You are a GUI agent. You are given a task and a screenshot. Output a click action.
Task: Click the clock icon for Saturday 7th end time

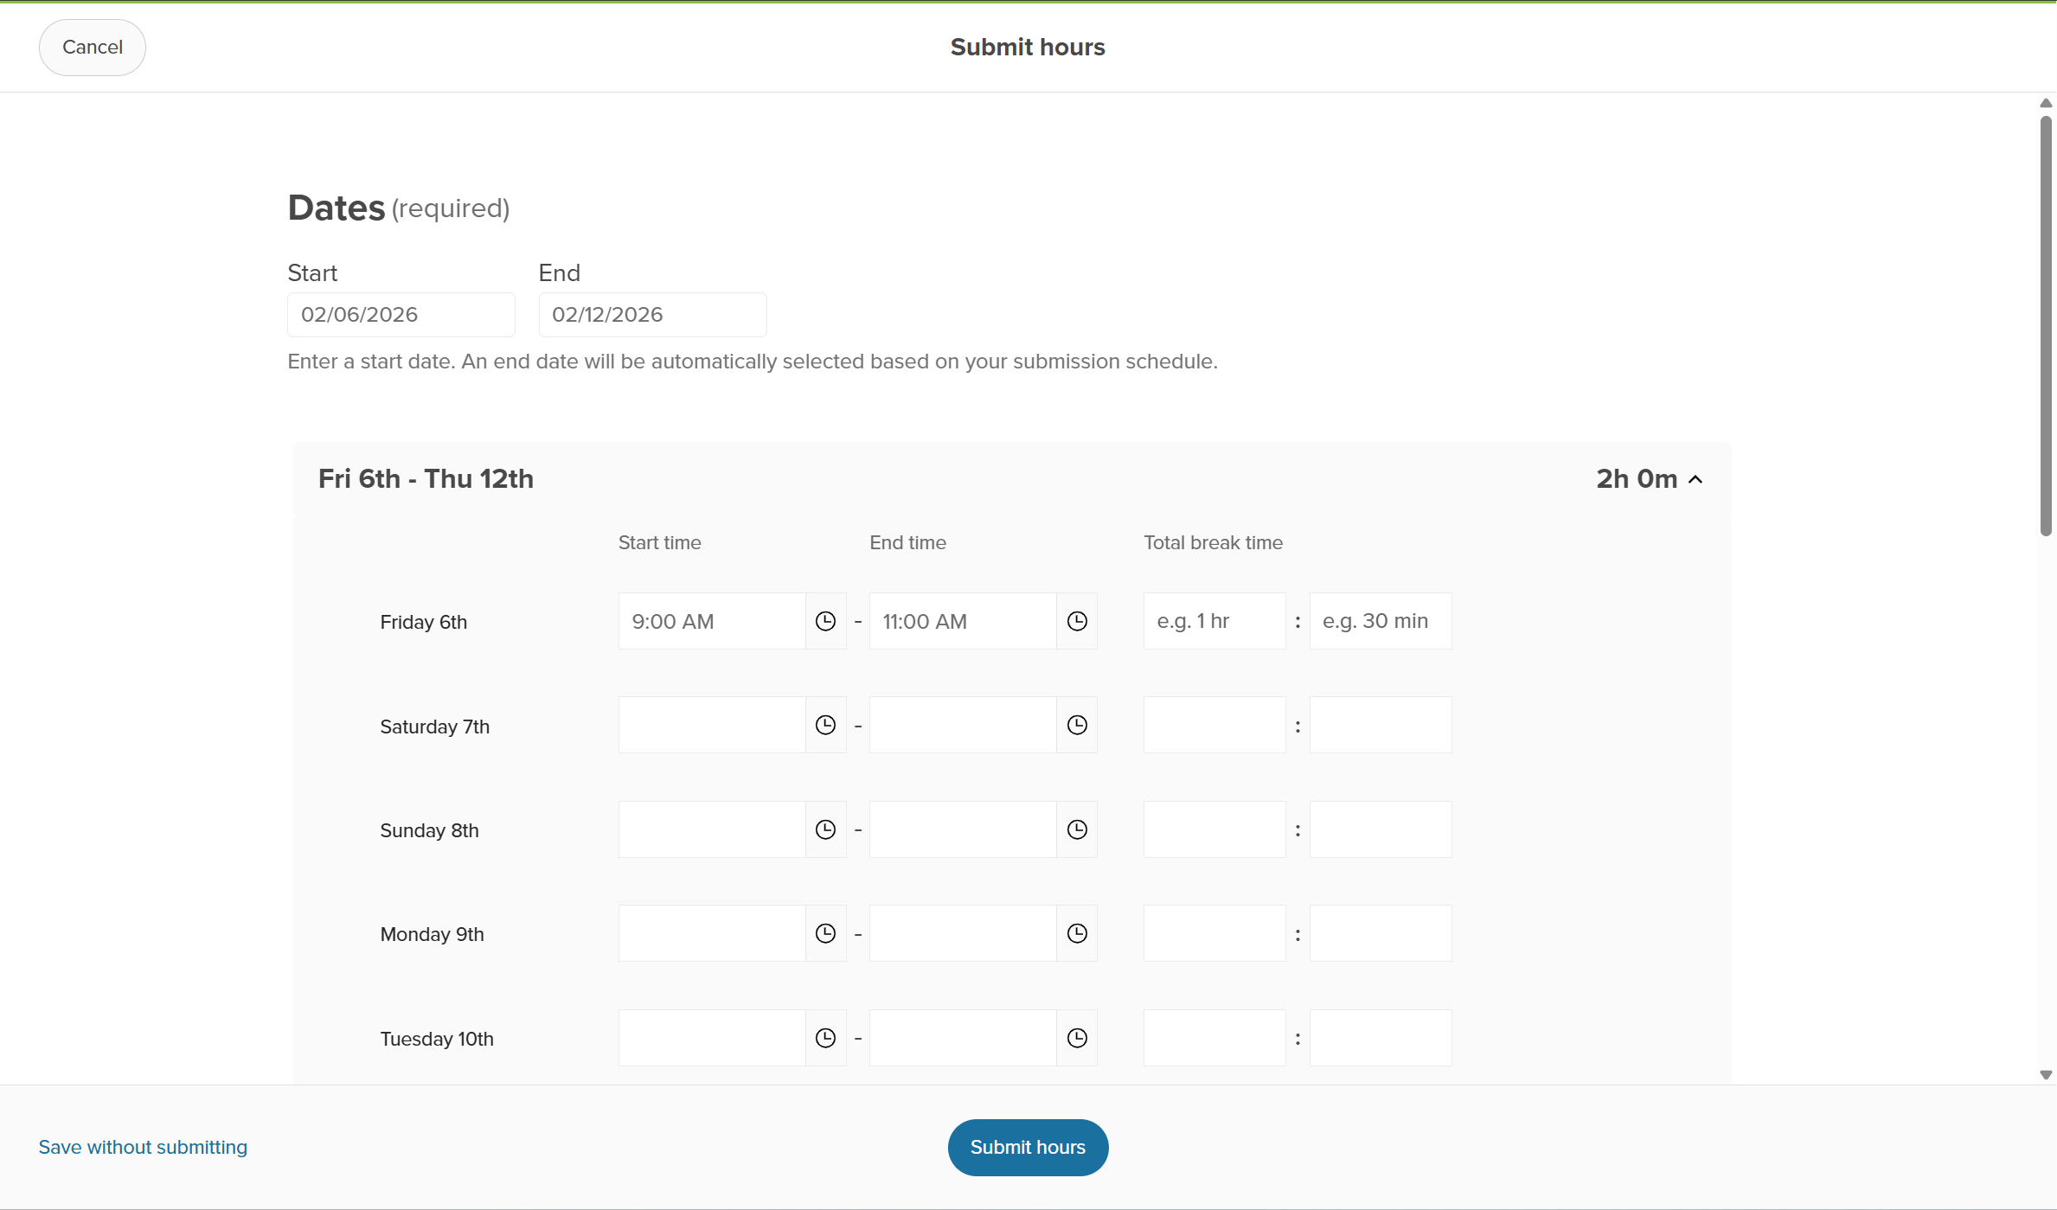pyautogui.click(x=1077, y=725)
